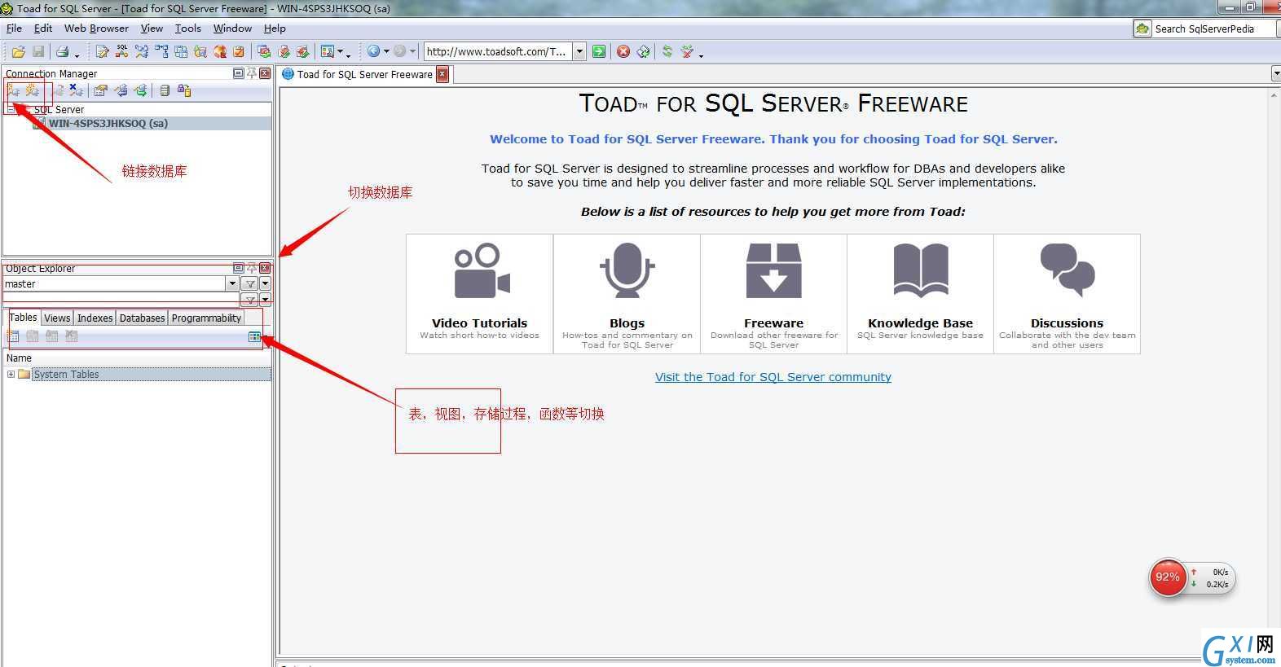Open the URL address history dropdown
Screen dimensions: 1281x667
(x=579, y=51)
